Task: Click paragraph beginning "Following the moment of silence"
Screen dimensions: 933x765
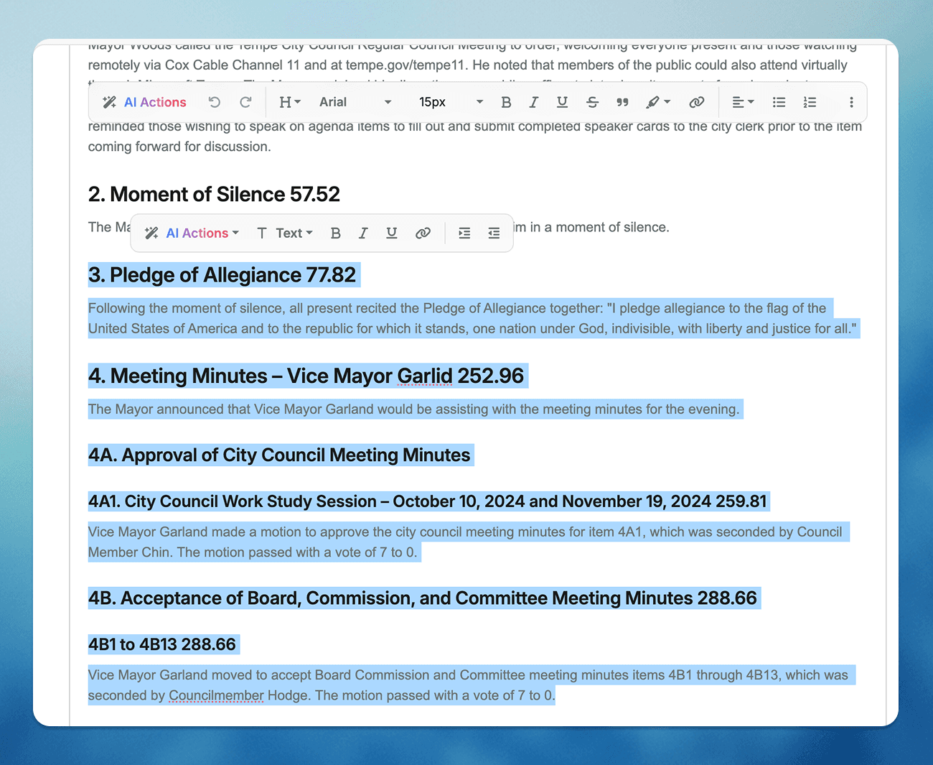Action: pos(472,318)
